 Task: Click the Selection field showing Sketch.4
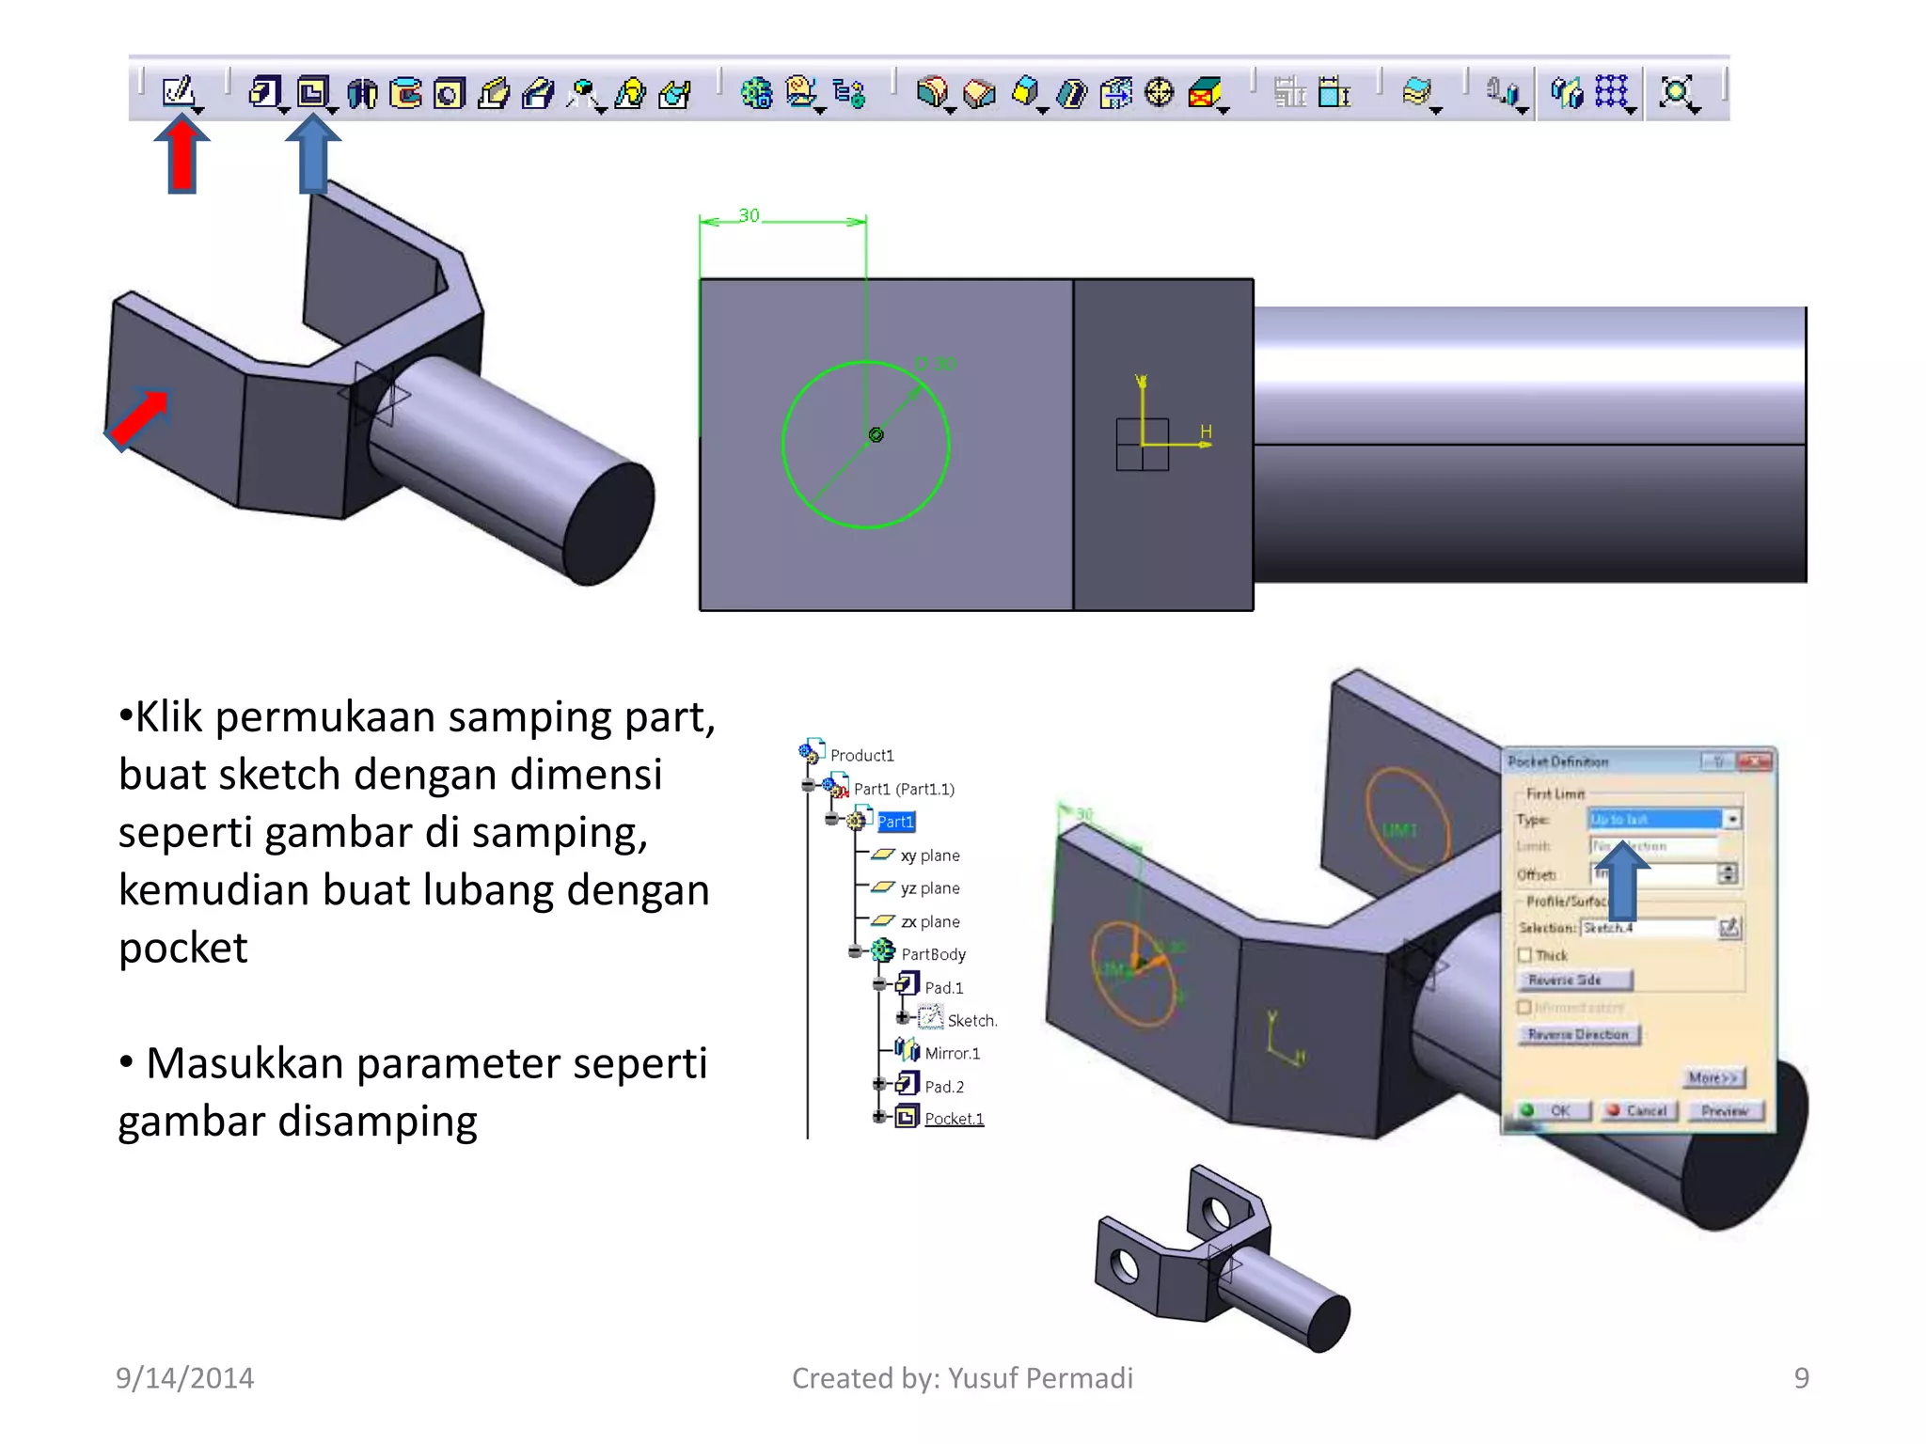pos(1649,928)
